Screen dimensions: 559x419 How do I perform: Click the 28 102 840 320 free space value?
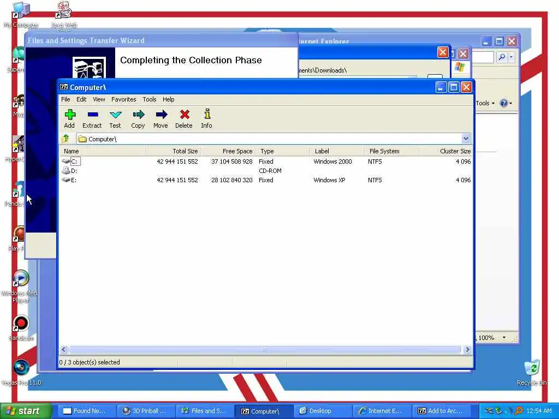pyautogui.click(x=231, y=180)
